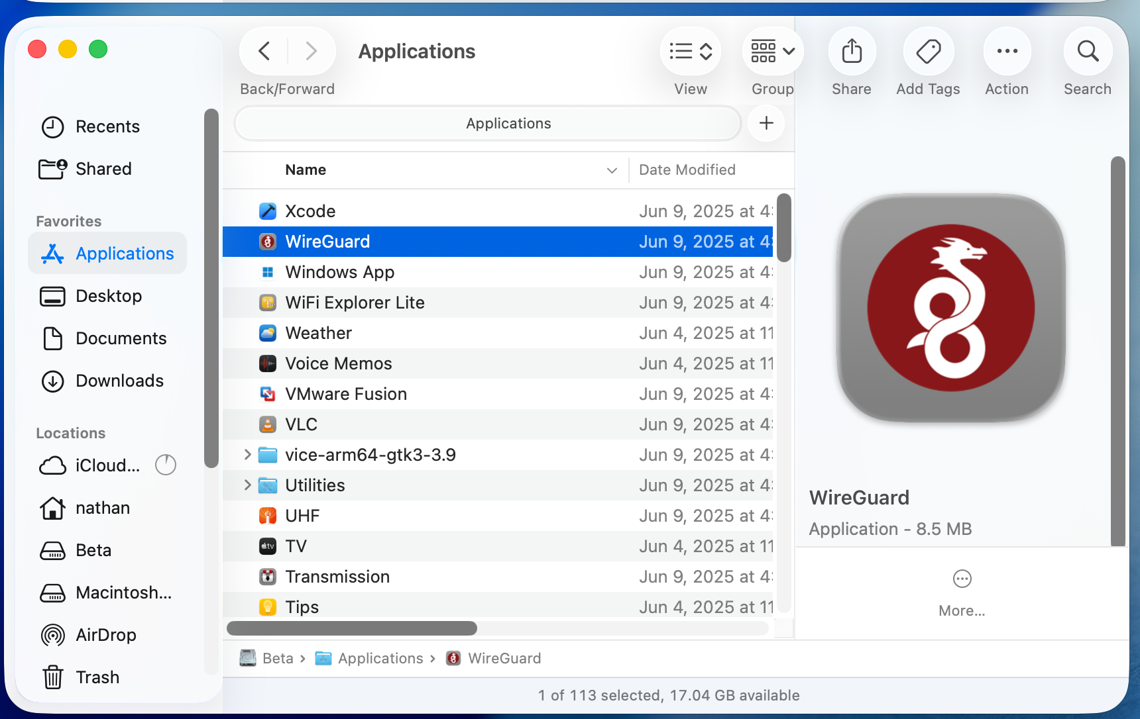1140x719 pixels.
Task: Select the VMware Fusion name text
Action: point(346,394)
